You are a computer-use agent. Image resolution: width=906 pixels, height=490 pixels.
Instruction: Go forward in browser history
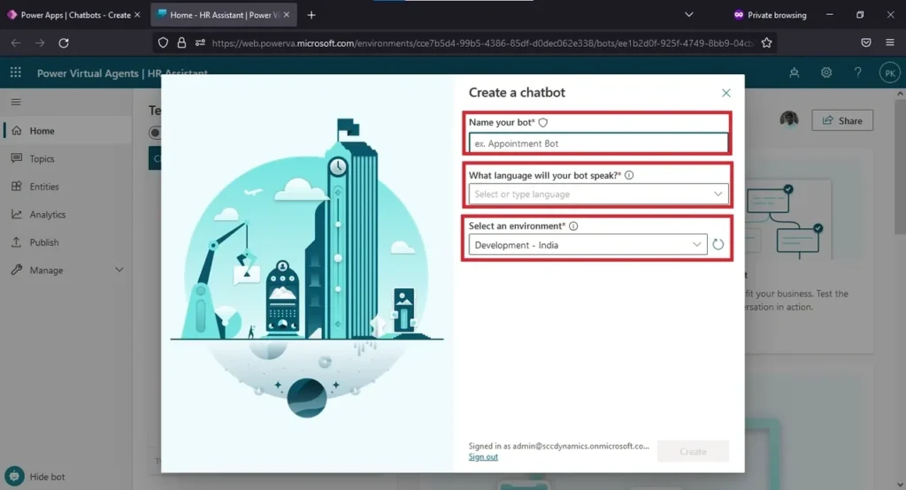39,42
